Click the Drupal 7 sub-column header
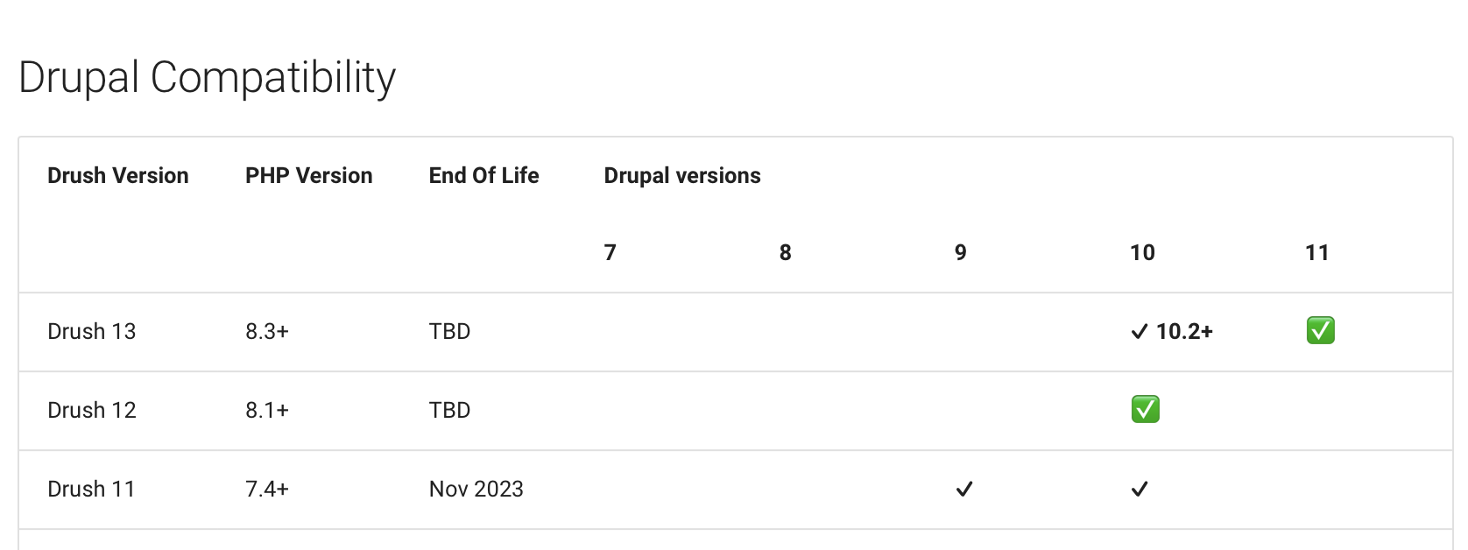The height and width of the screenshot is (550, 1468). pos(610,252)
